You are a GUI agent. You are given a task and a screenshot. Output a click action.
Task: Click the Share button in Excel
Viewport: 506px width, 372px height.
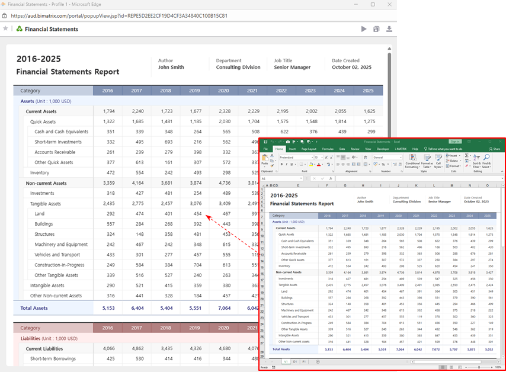(495, 149)
